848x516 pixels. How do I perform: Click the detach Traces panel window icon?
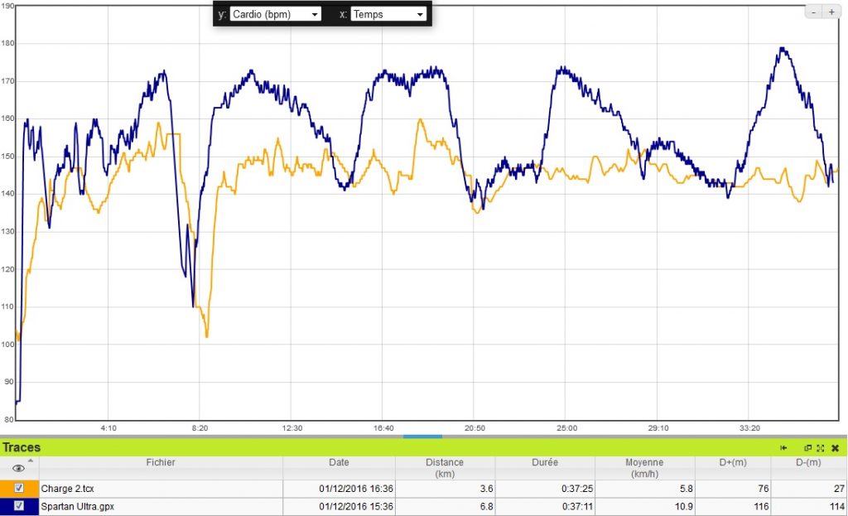pos(807,447)
